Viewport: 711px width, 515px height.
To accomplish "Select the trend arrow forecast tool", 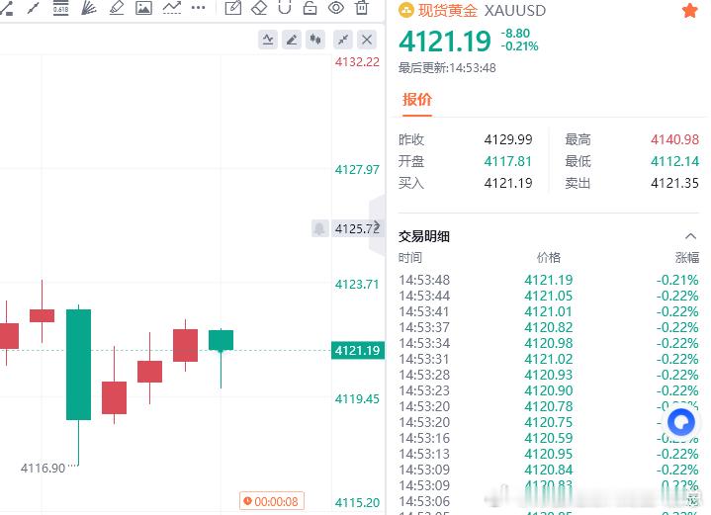I will point(172,7).
